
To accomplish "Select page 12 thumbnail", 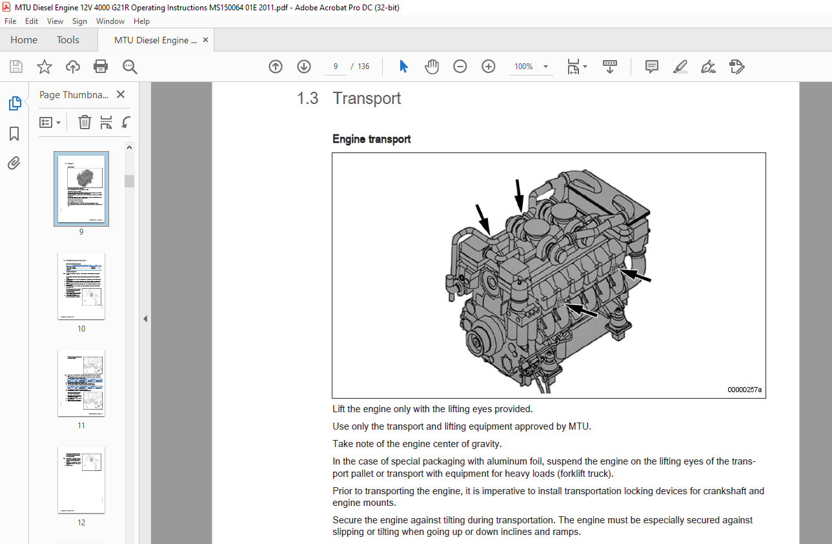I will [x=81, y=480].
